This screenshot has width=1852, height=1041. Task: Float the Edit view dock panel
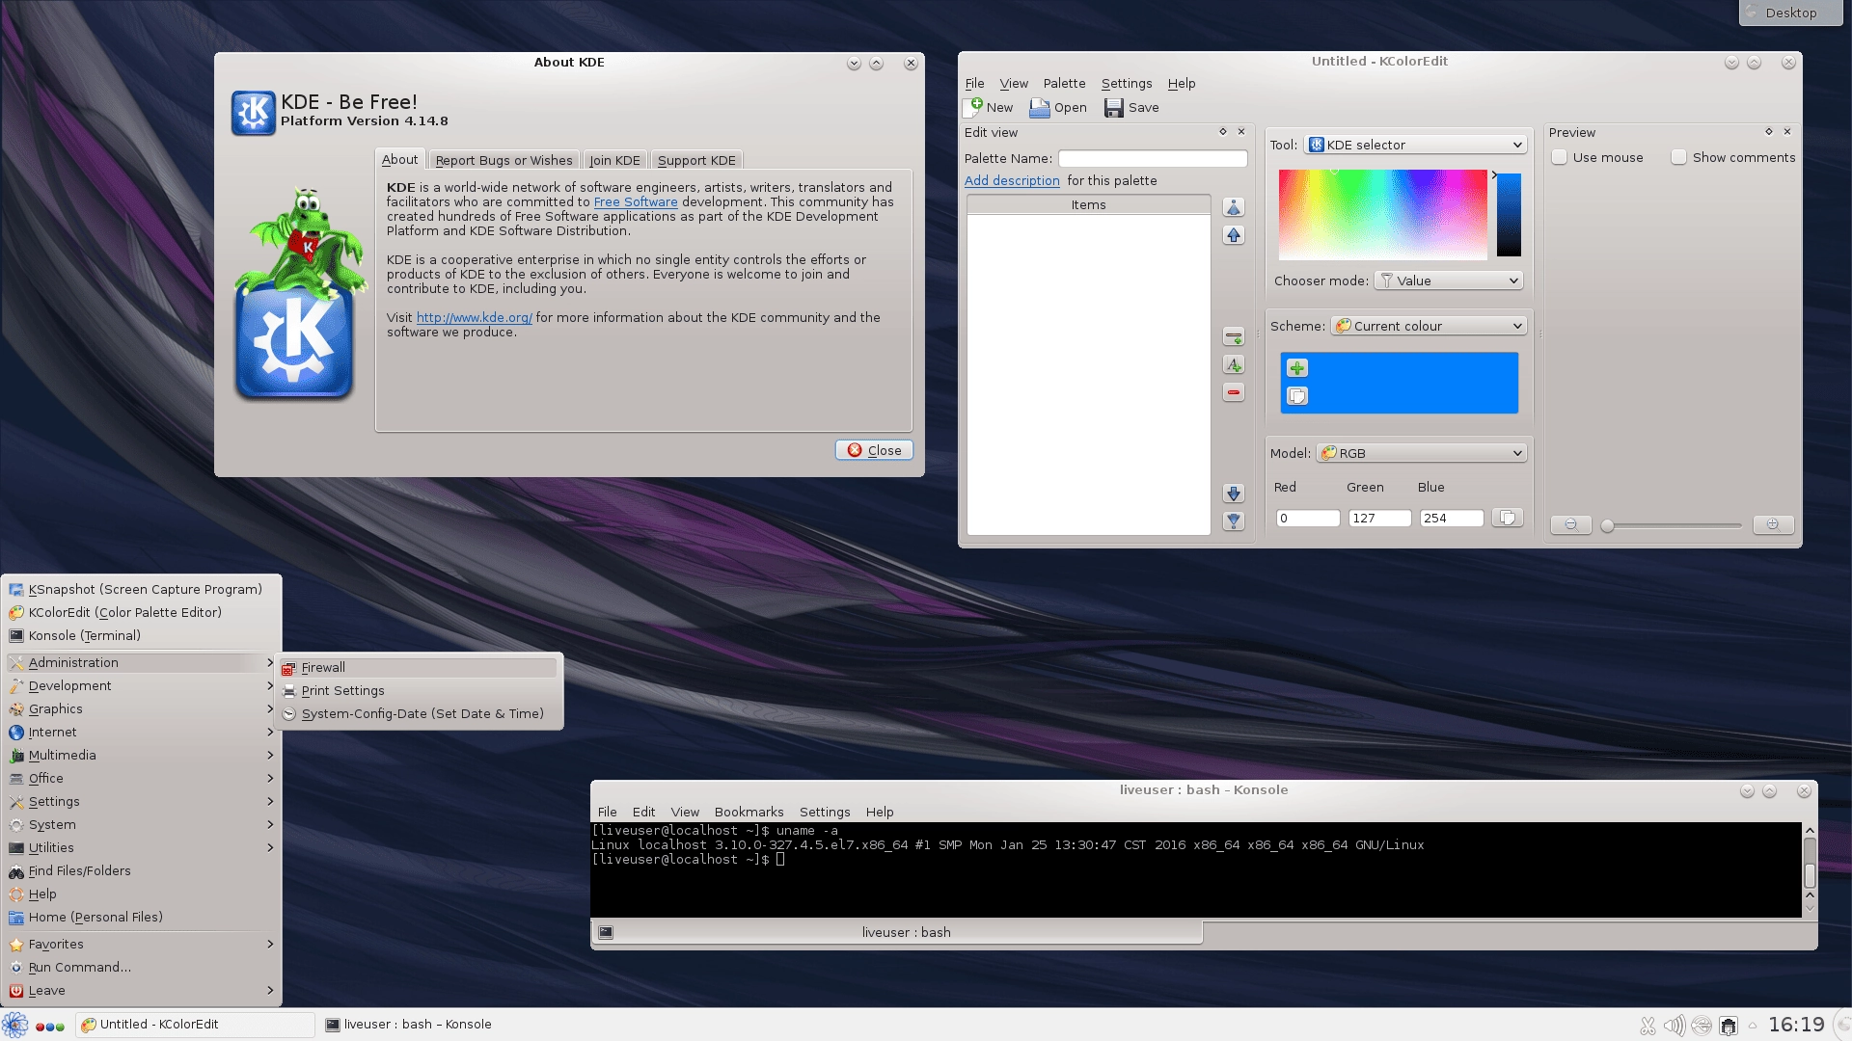[1223, 132]
